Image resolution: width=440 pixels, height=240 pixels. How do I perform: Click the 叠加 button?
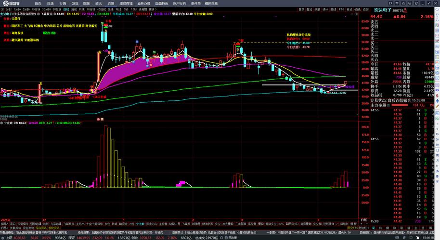(x=309, y=9)
